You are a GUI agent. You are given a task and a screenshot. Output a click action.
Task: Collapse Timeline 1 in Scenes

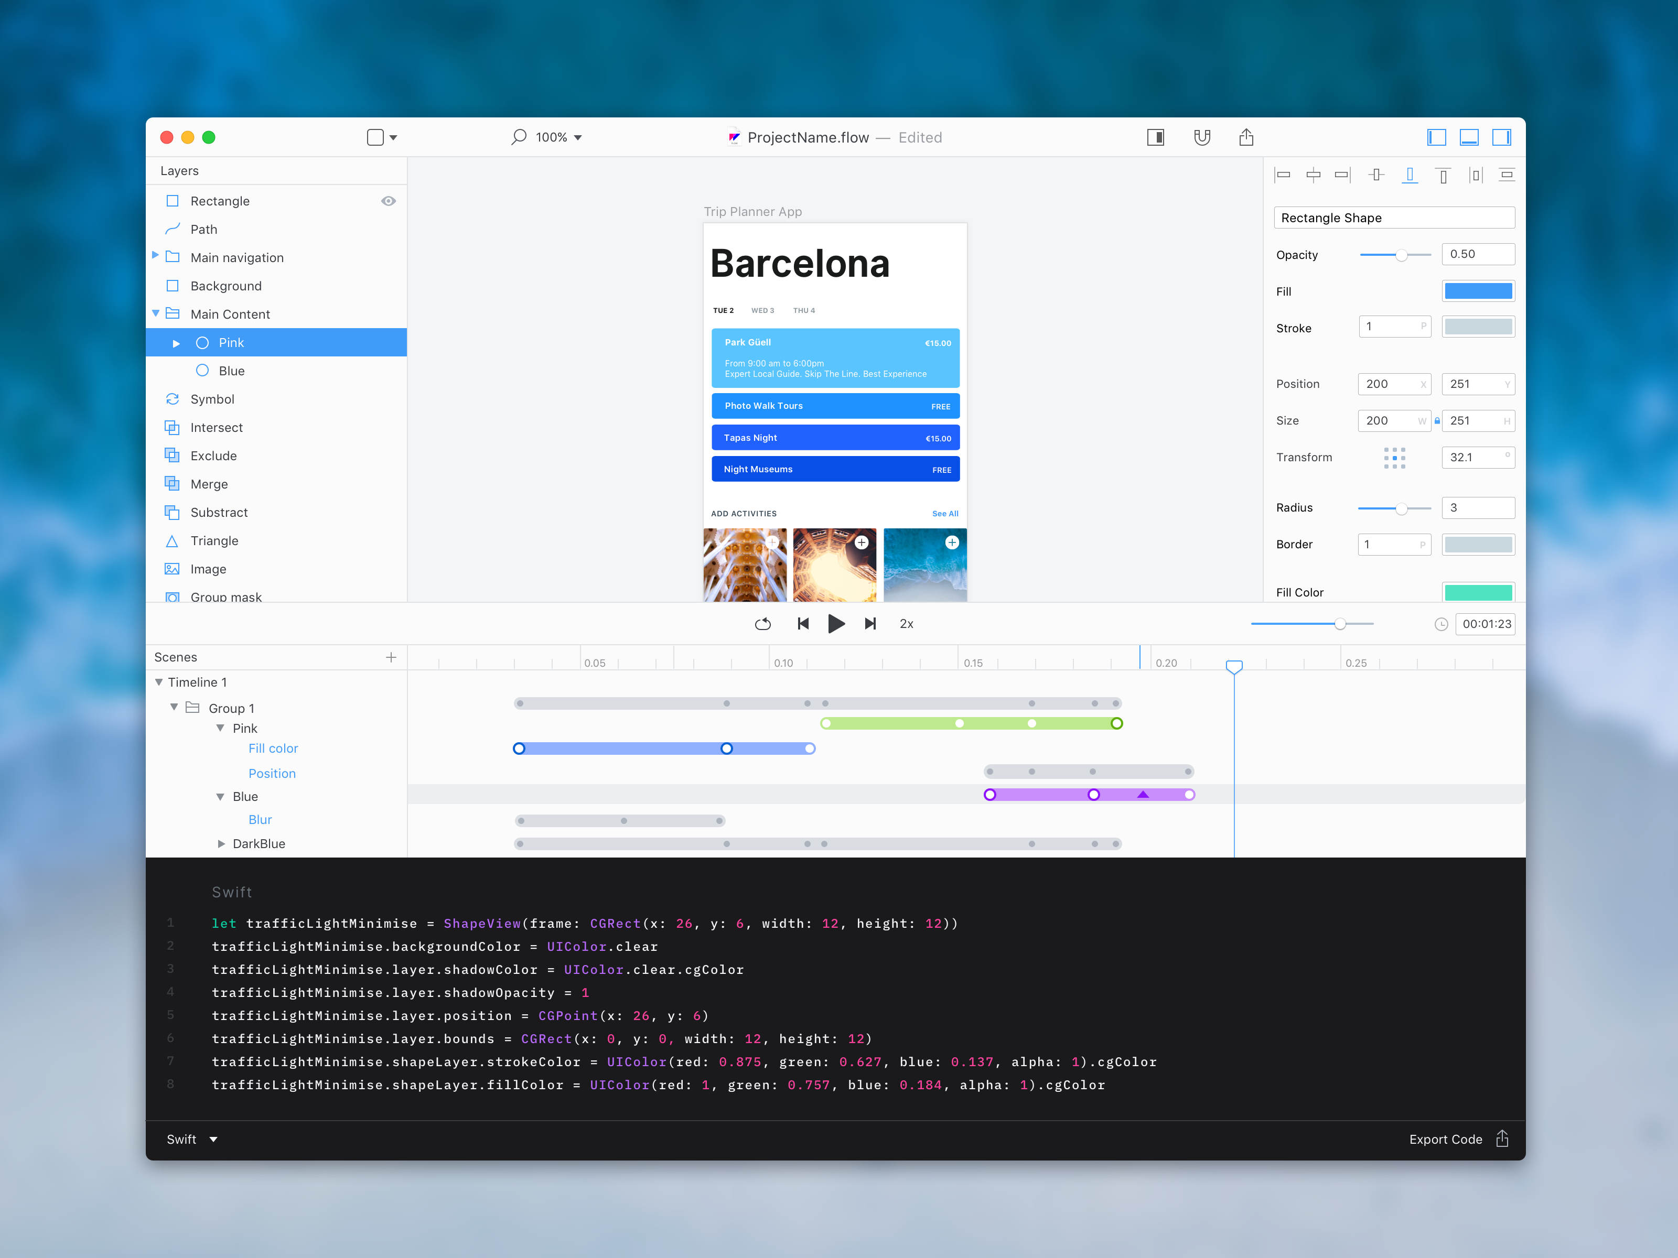point(158,682)
